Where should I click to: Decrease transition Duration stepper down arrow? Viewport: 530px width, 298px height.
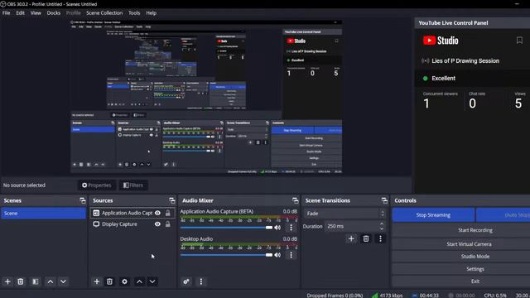tap(382, 228)
